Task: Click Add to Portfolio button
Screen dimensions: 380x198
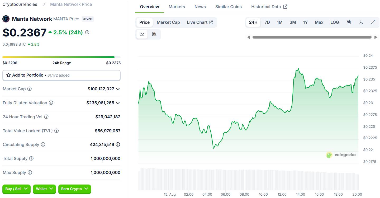Action: coord(61,75)
